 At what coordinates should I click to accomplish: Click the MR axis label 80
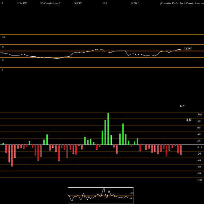(x=199, y=121)
